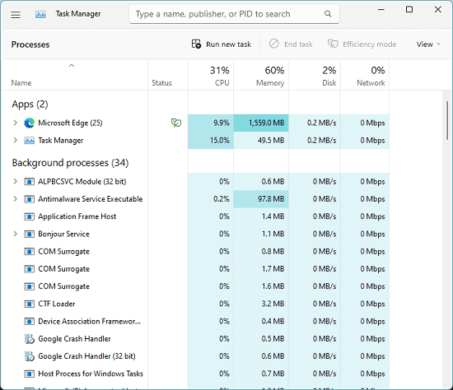
Task: Select the Background processes (34) header
Action: (70, 163)
